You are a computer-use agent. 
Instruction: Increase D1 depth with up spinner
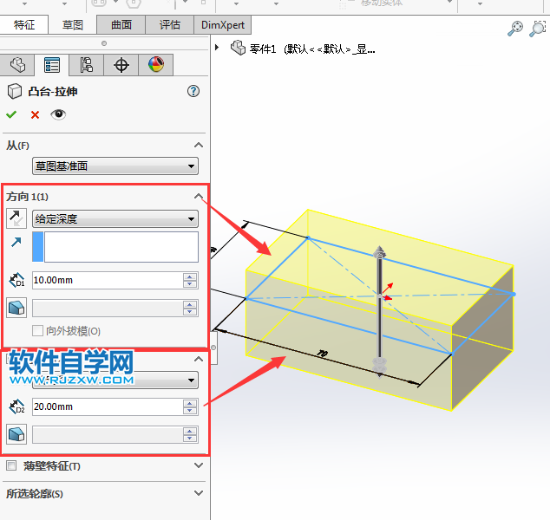pos(190,276)
